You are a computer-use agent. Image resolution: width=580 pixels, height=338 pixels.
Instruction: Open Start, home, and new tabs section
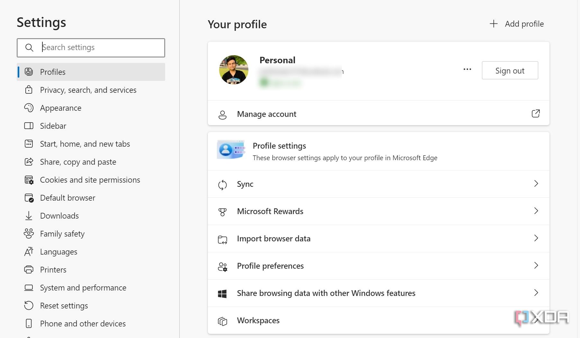point(91,144)
